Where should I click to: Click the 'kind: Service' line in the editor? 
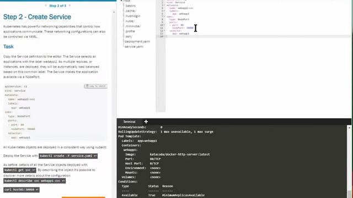click(176, 2)
